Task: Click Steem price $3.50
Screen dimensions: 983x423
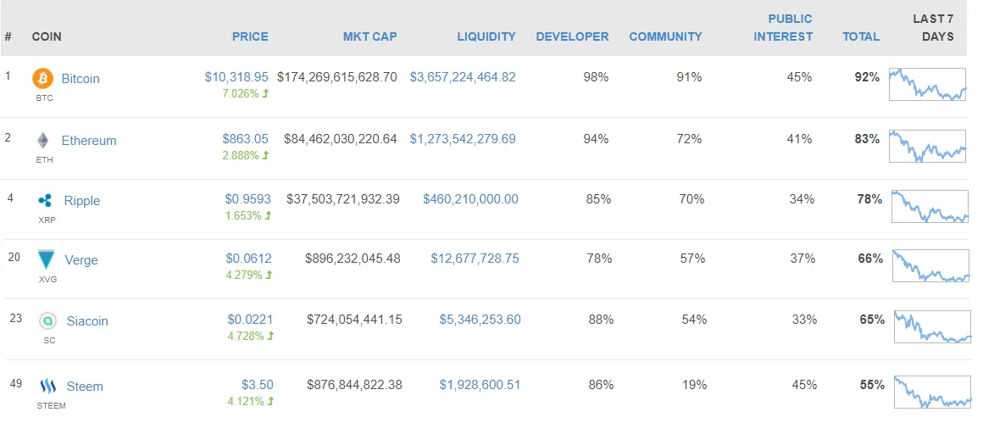Action: pos(258,385)
